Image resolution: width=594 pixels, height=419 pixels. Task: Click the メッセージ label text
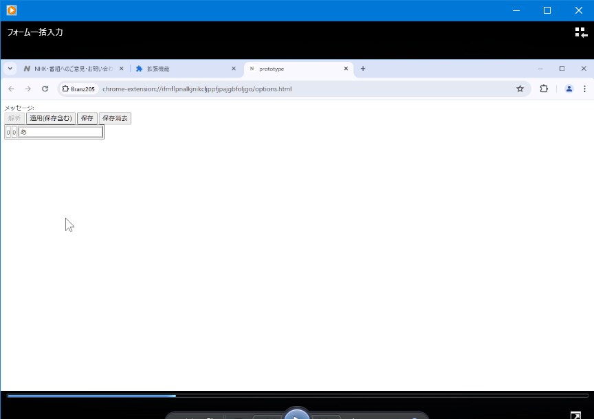[x=19, y=108]
